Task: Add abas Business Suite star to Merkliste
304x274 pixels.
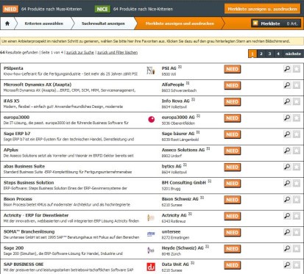Action: point(297,167)
